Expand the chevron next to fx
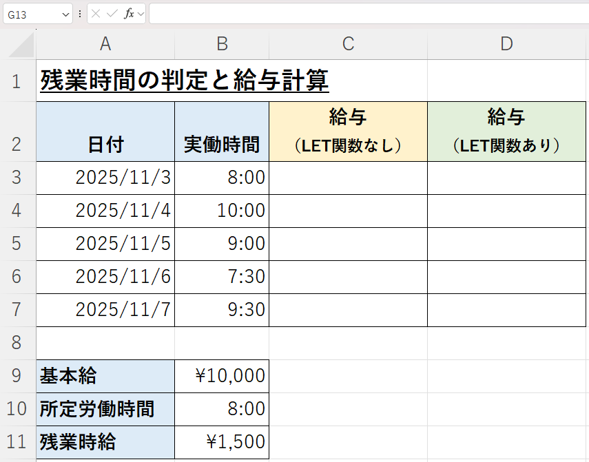 (141, 14)
